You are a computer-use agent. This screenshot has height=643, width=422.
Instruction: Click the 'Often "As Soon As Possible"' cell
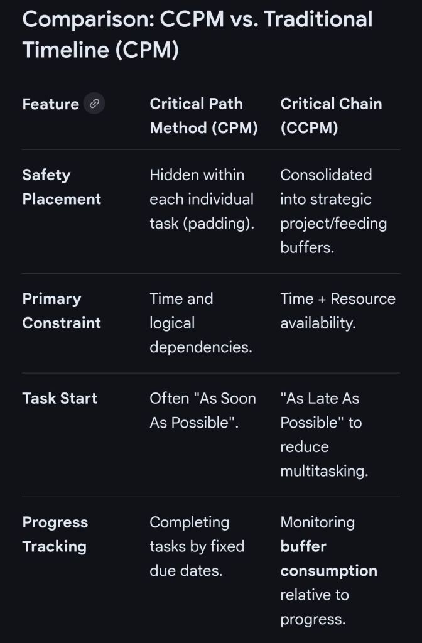point(203,410)
